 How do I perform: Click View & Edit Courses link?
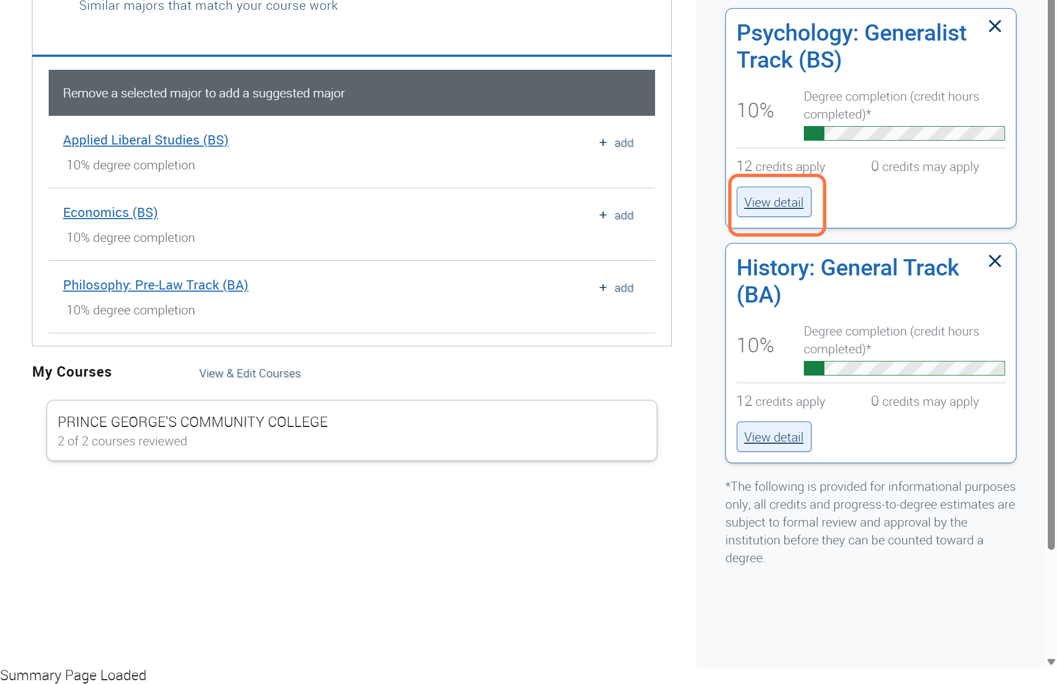click(x=250, y=373)
